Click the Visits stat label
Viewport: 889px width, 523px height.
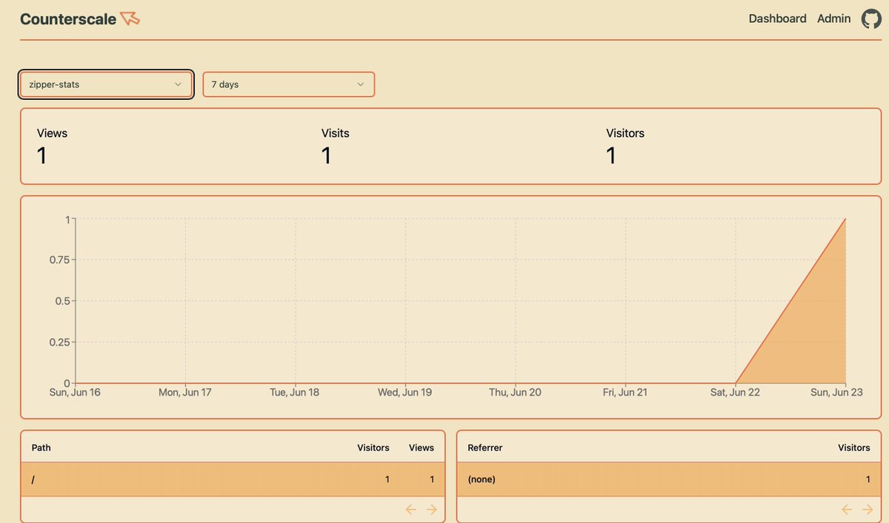click(336, 133)
